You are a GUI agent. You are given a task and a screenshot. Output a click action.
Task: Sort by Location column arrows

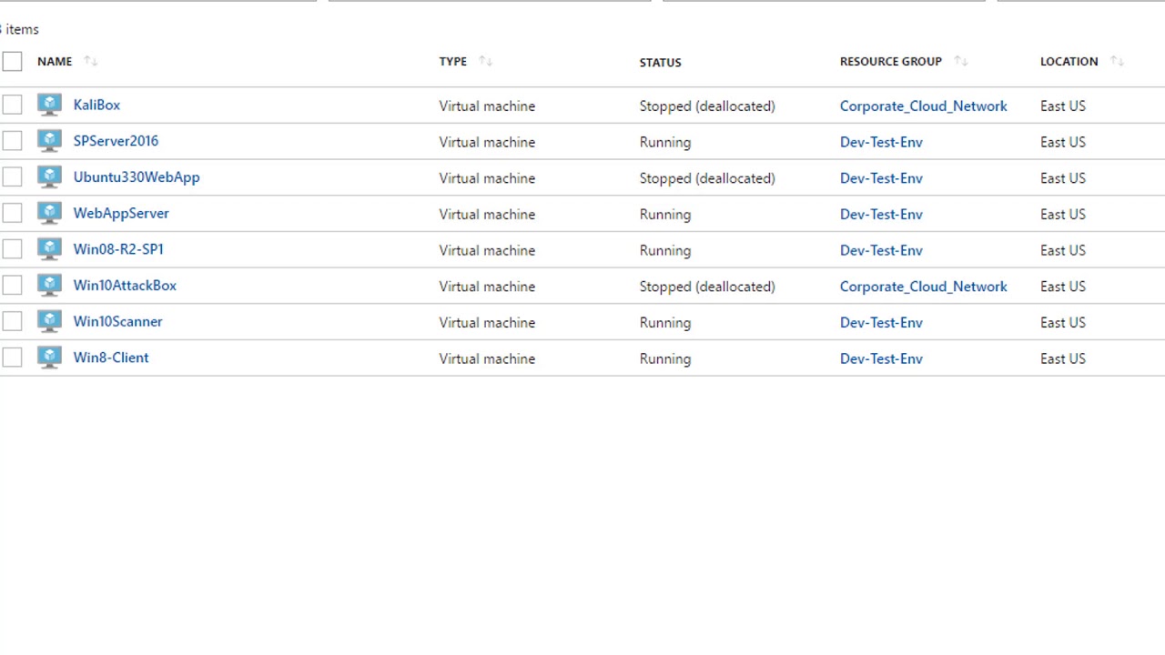(1117, 61)
